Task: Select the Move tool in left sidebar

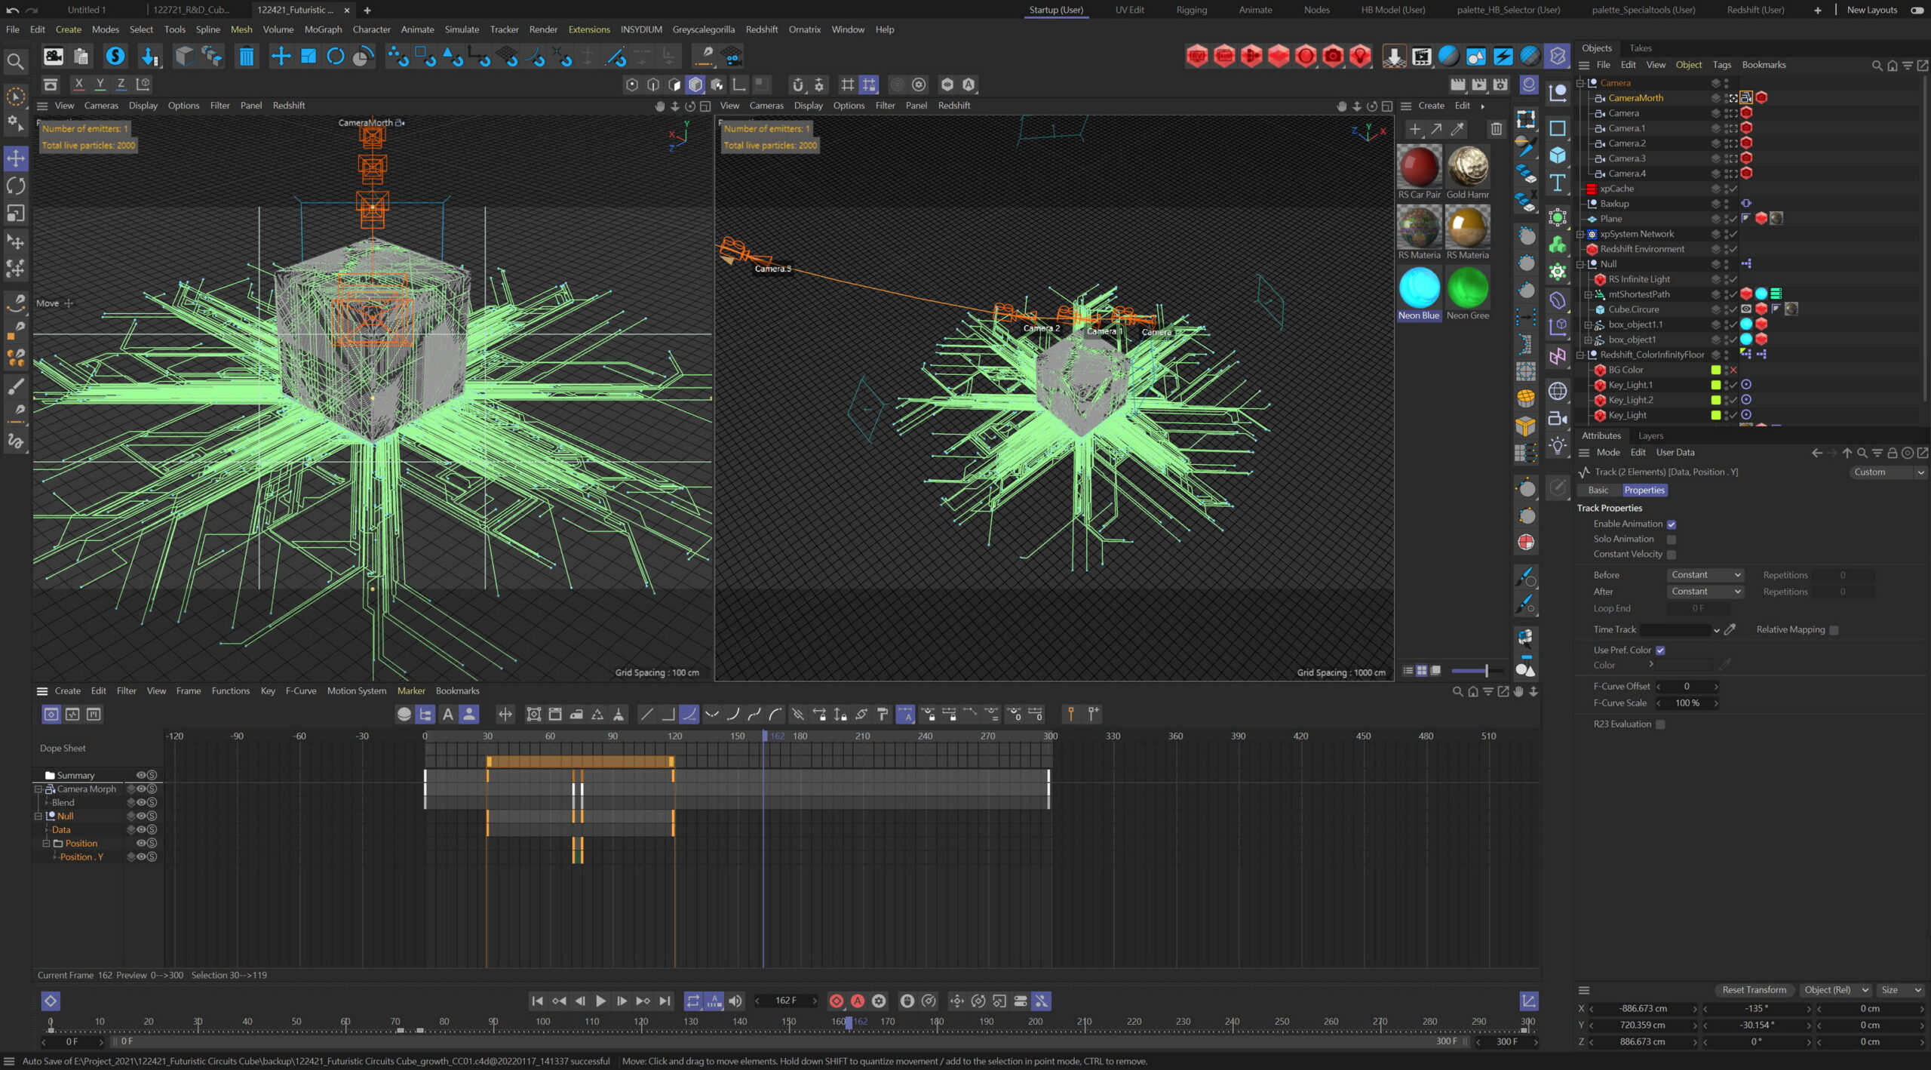Action: pos(16,158)
